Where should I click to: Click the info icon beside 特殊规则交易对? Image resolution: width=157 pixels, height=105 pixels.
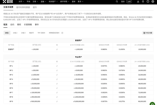[x=62, y=33]
